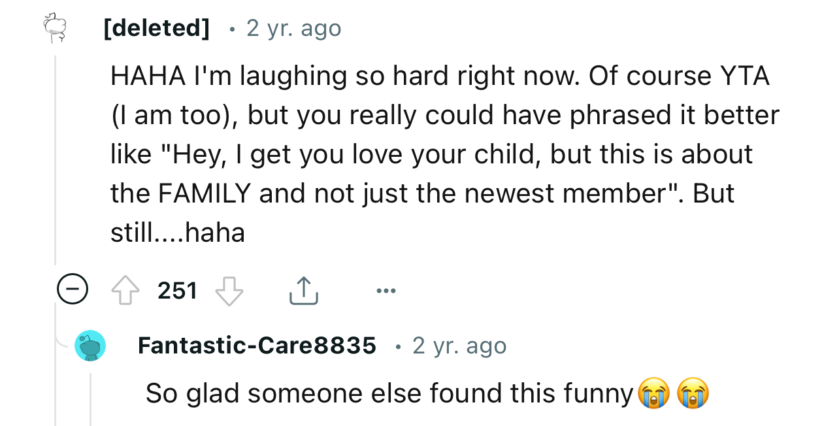Click the top comment's 2 yr. ago timestamp
Screen dimensions: 839x426
(x=293, y=27)
